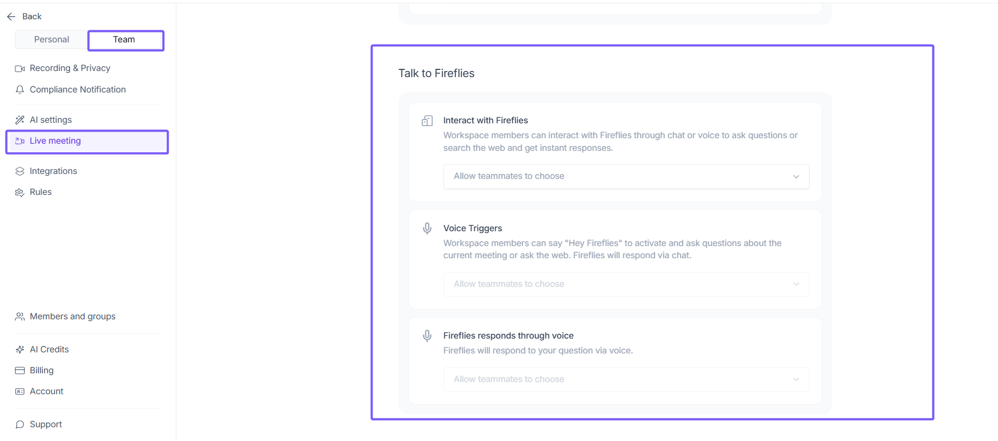Click the AI Credits sparkle icon
The height and width of the screenshot is (441, 998).
[20, 350]
